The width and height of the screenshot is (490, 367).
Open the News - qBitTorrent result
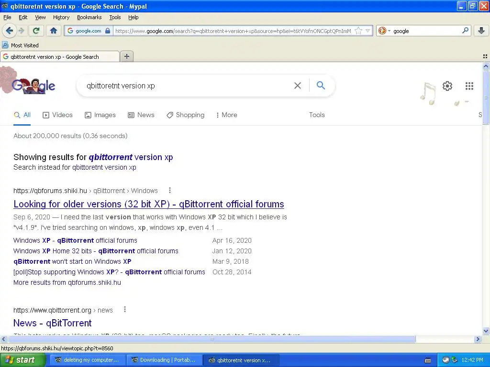pyautogui.click(x=53, y=323)
